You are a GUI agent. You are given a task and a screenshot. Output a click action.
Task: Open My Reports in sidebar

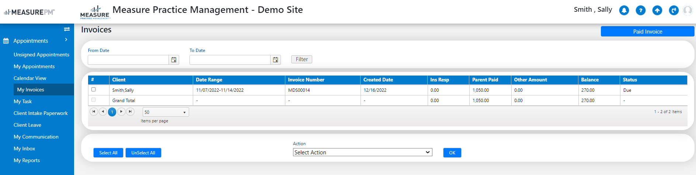pos(27,160)
